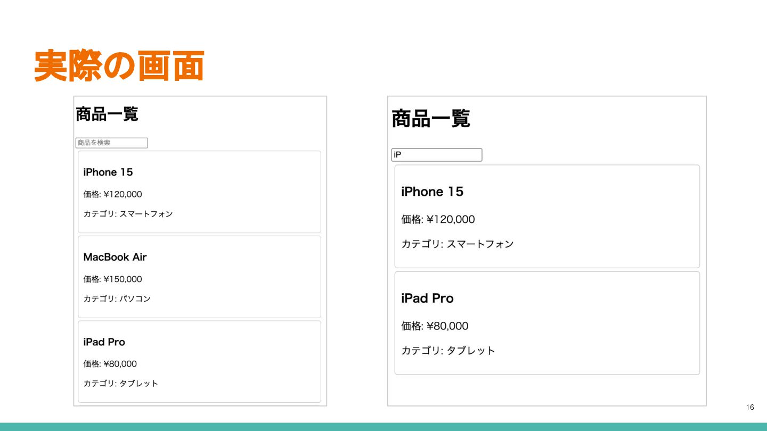Click 商品一覧 heading above empty search field

tap(107, 114)
